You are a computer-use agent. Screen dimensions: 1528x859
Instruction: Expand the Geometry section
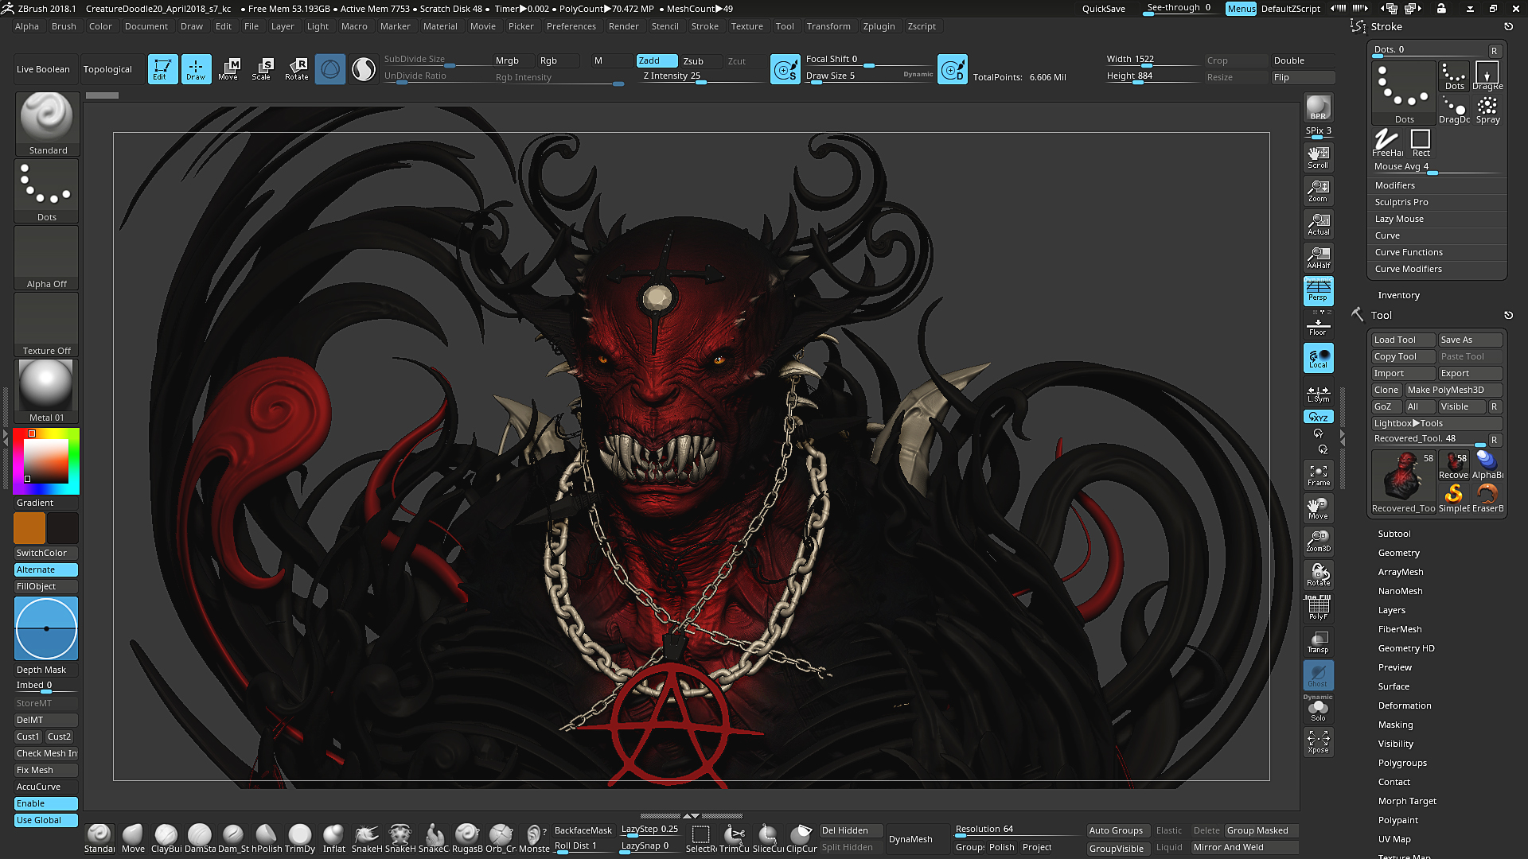[1398, 553]
